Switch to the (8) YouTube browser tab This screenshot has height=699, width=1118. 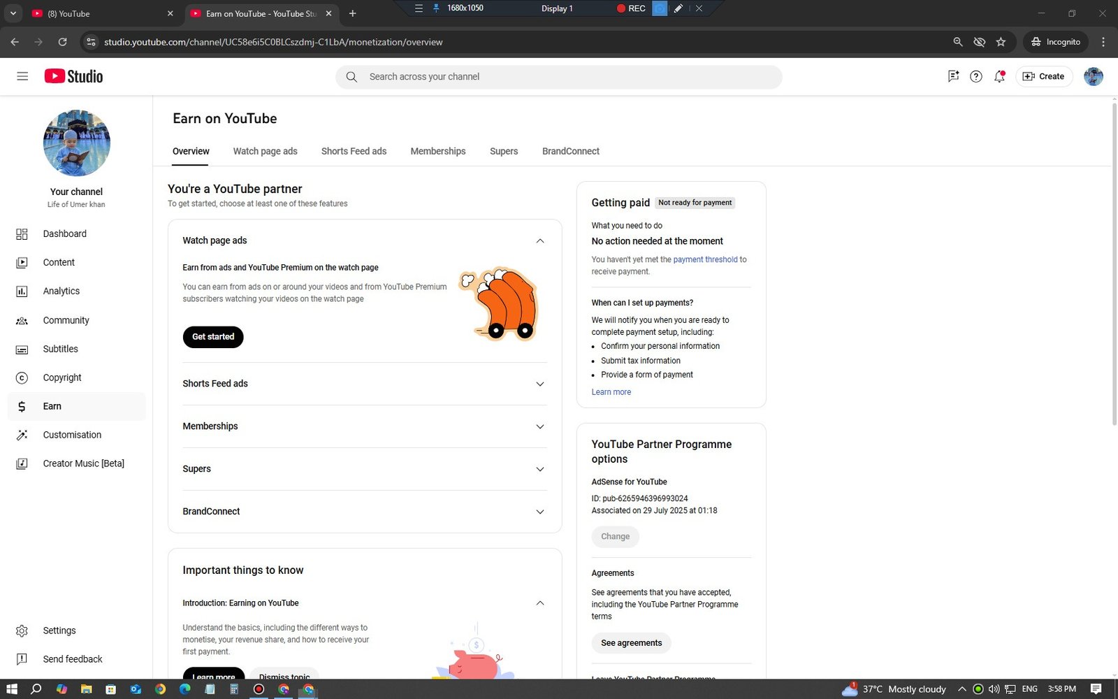pos(103,13)
